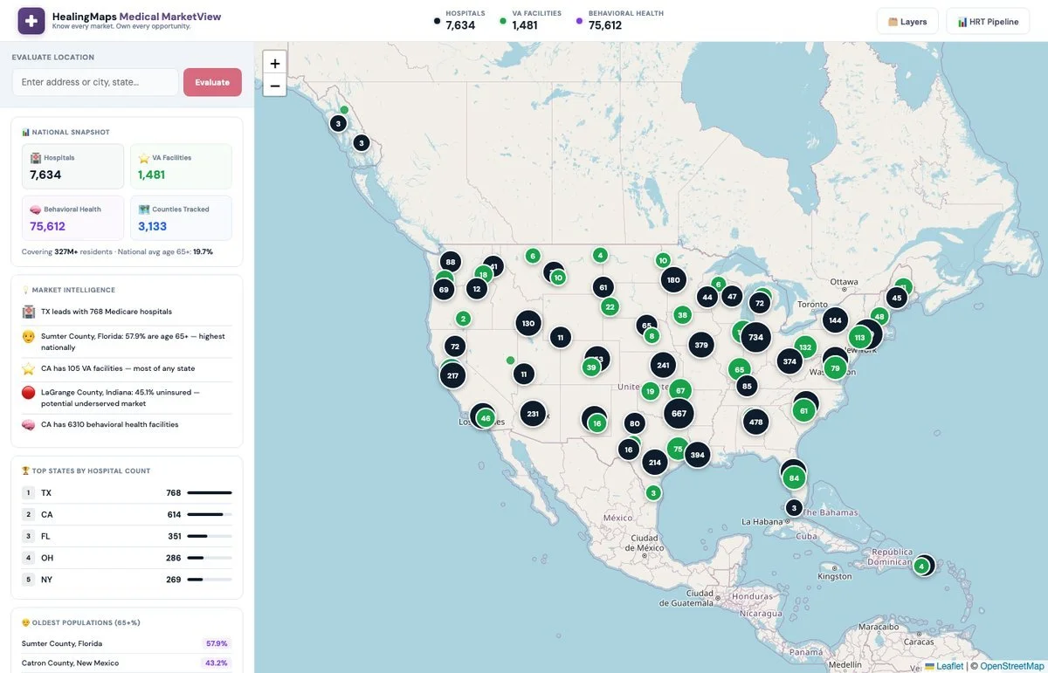The width and height of the screenshot is (1048, 673).
Task: Expand the 734 cluster marker on the map
Action: (x=755, y=337)
